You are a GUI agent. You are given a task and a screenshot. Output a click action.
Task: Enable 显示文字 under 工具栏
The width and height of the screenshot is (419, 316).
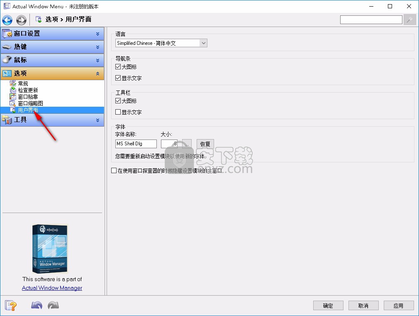118,112
